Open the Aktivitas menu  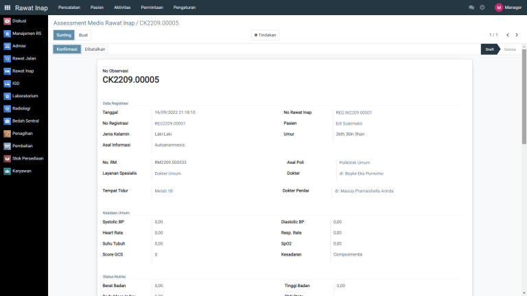(122, 8)
